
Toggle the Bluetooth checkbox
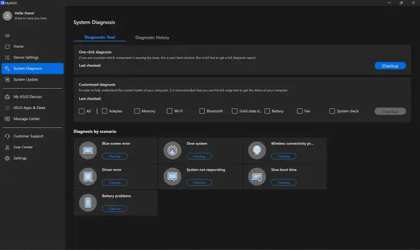[202, 111]
